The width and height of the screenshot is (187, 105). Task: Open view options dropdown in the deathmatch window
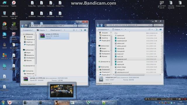pos(152,29)
